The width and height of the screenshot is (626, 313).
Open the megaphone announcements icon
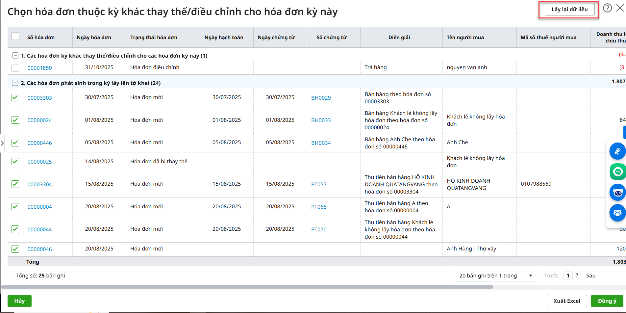[617, 151]
